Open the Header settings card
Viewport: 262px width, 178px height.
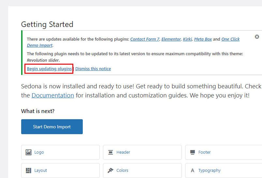142,152
